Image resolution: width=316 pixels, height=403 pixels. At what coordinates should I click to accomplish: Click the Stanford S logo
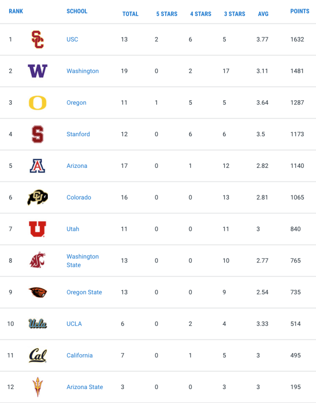coord(37,134)
